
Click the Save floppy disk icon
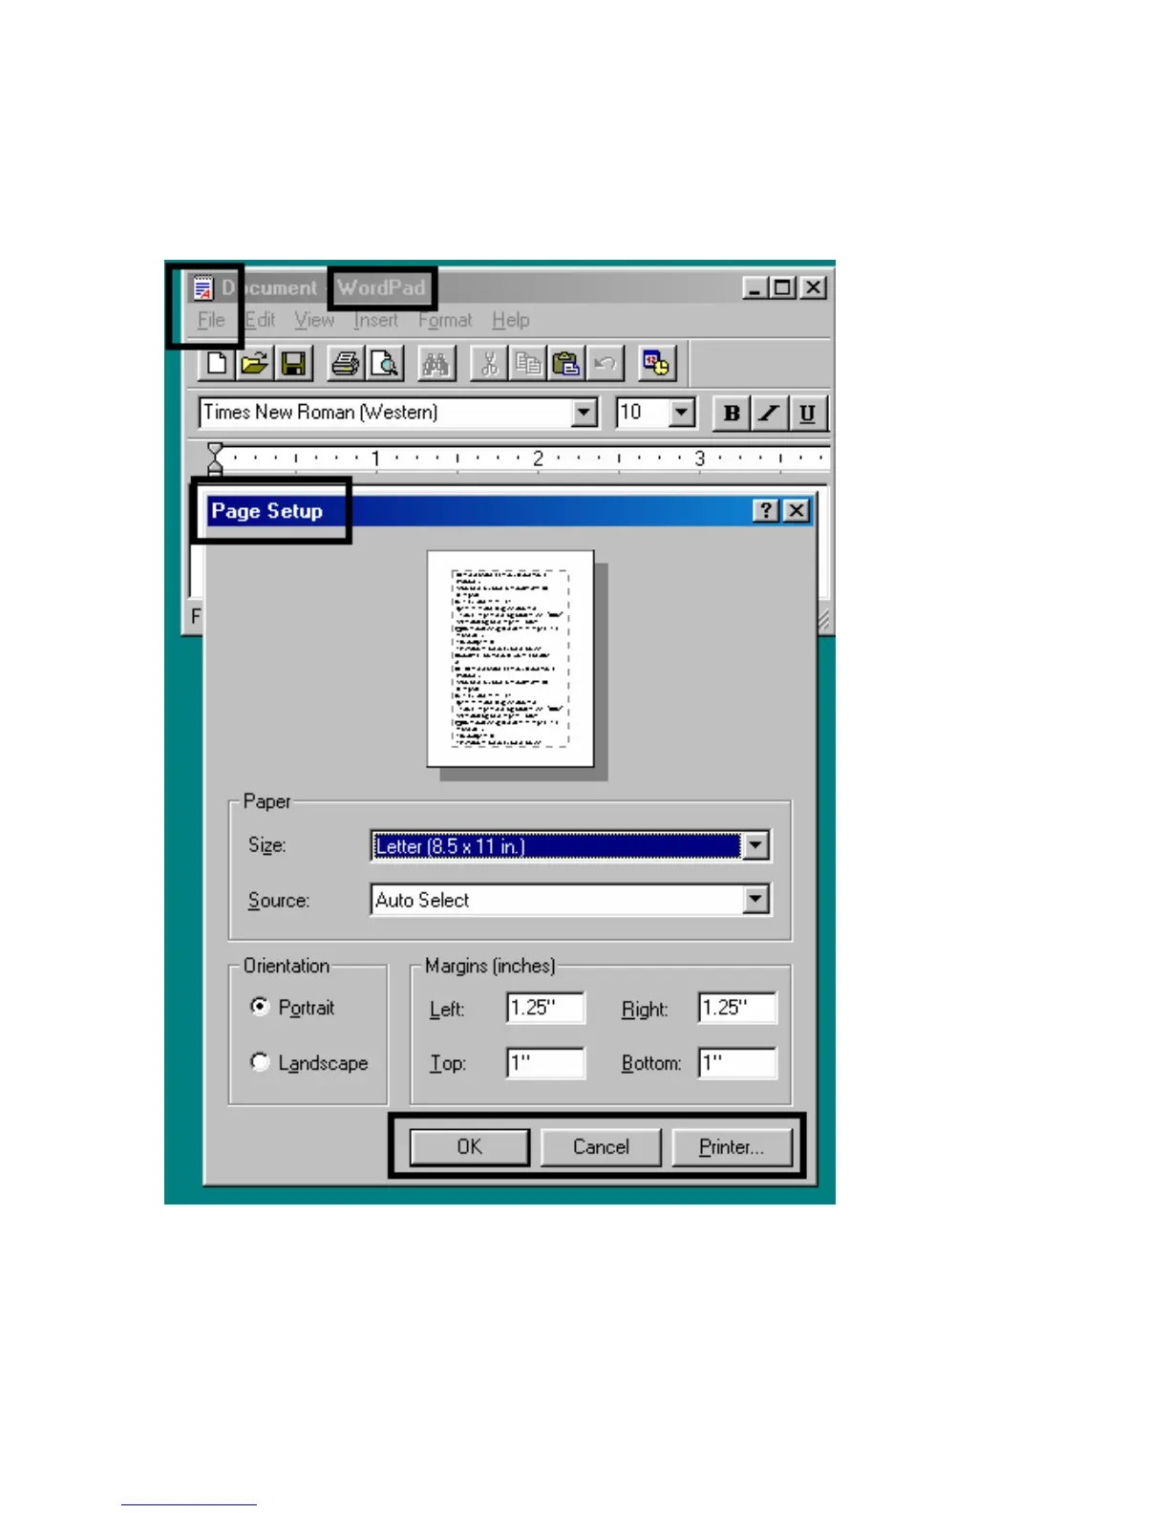pos(293,363)
